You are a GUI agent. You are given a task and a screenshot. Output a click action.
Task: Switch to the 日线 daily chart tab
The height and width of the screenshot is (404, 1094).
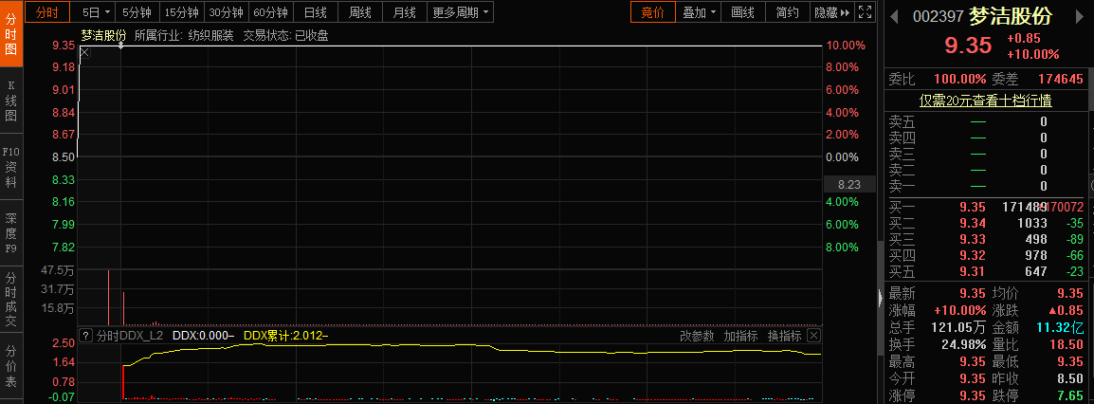click(315, 12)
